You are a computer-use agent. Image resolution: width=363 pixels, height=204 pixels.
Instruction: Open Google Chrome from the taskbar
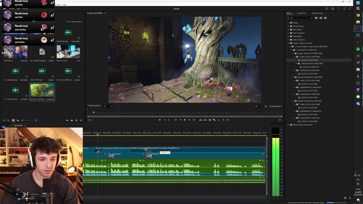tap(358, 15)
